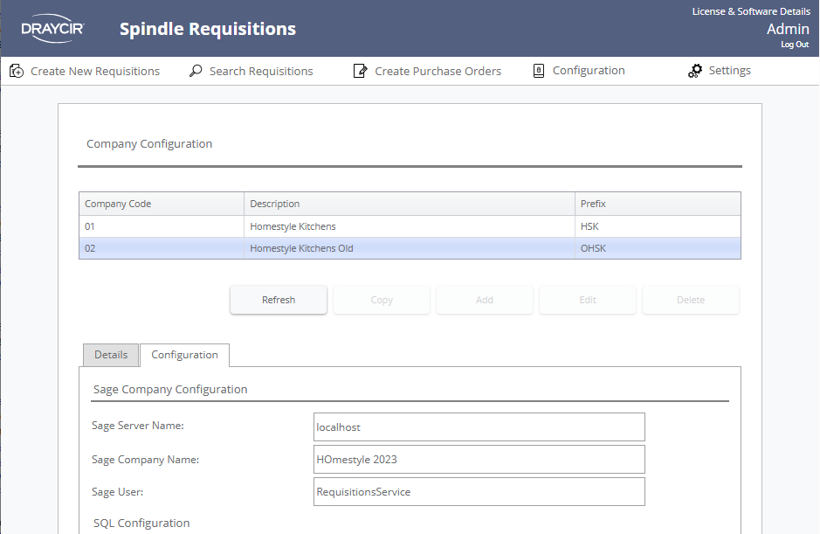Click the Spindle Requisitions title
820x534 pixels.
(x=208, y=29)
